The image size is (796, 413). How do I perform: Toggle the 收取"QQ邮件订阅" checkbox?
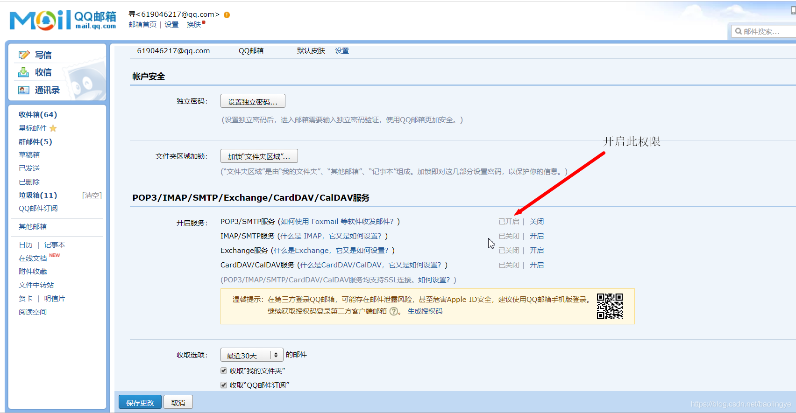click(224, 385)
